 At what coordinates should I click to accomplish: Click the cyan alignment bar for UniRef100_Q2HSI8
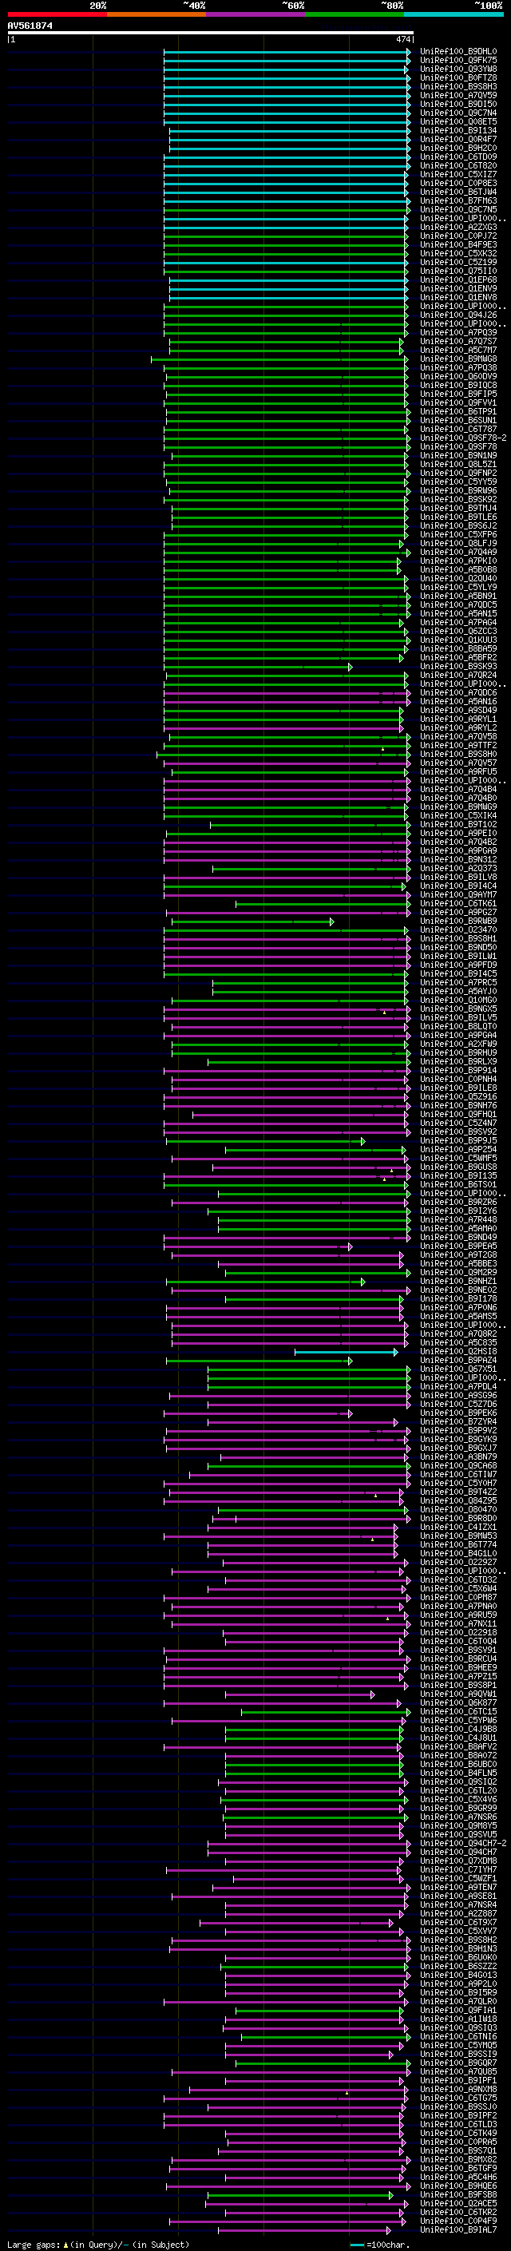pos(346,1353)
